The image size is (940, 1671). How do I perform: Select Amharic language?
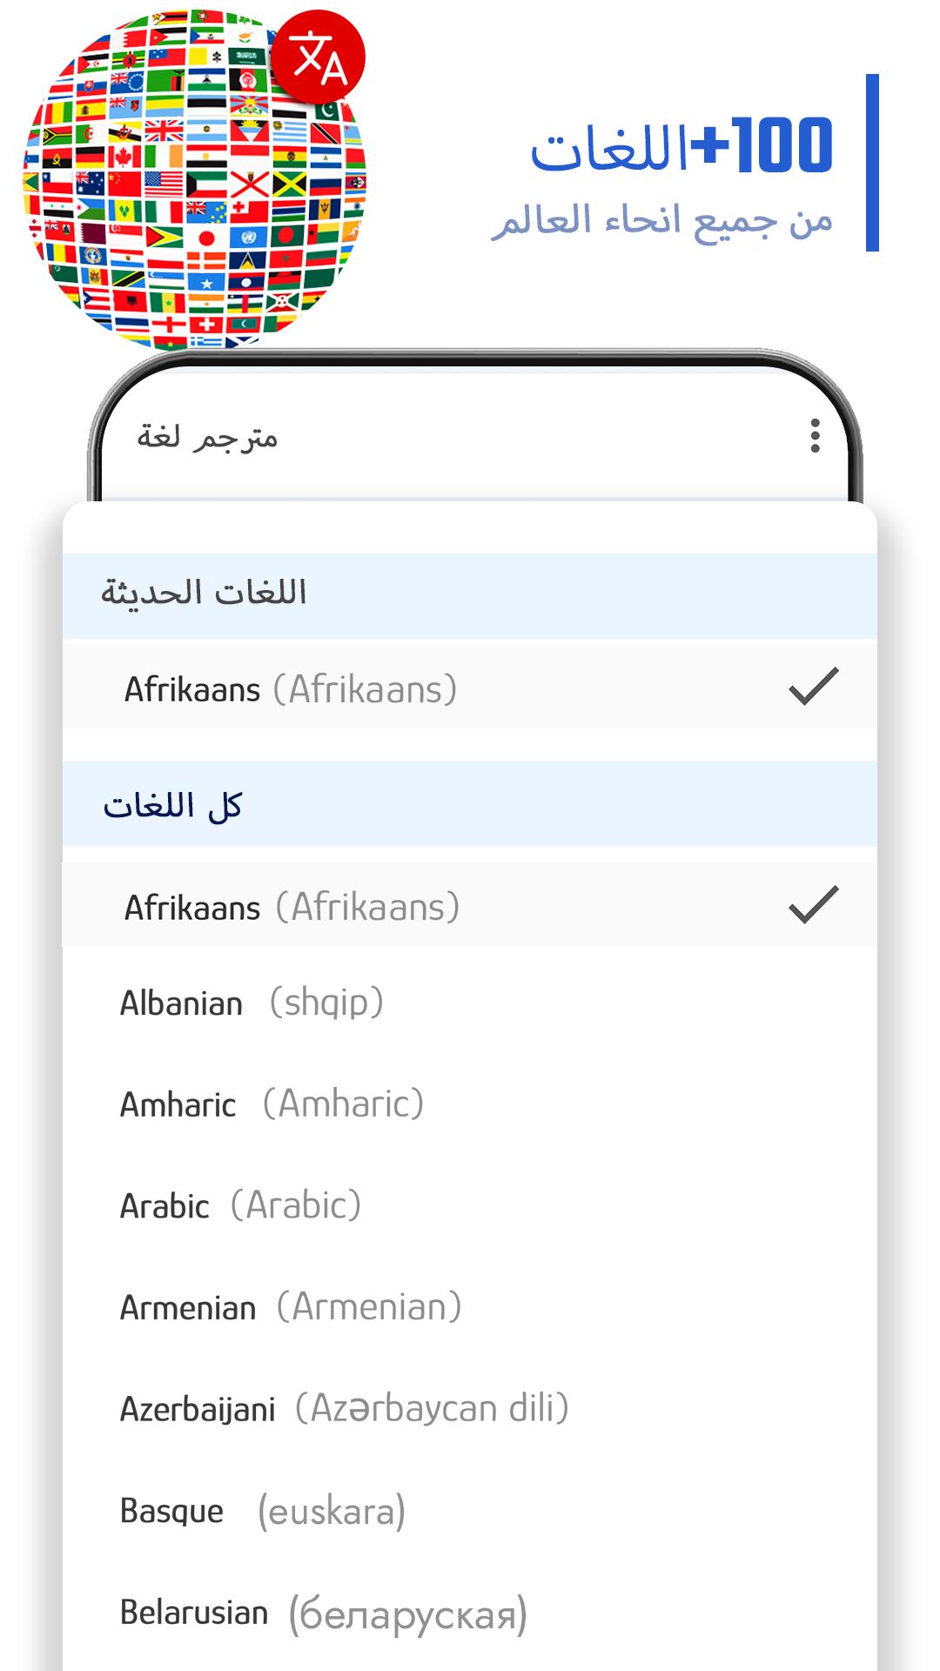(470, 1104)
